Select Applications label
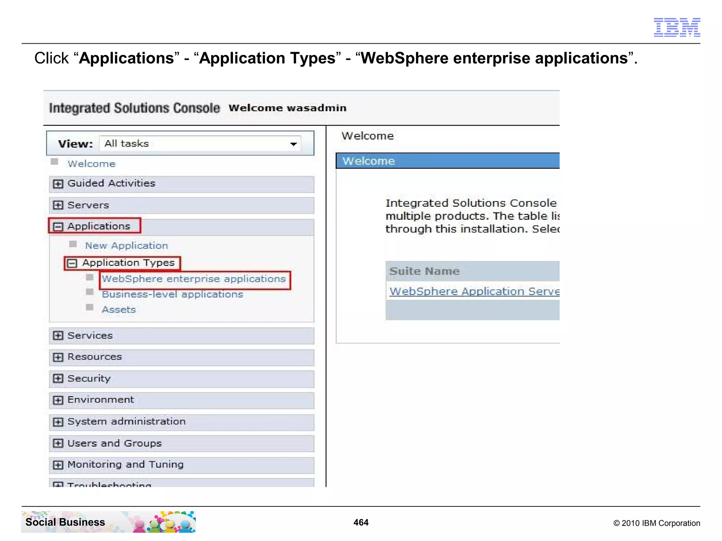 click(99, 226)
